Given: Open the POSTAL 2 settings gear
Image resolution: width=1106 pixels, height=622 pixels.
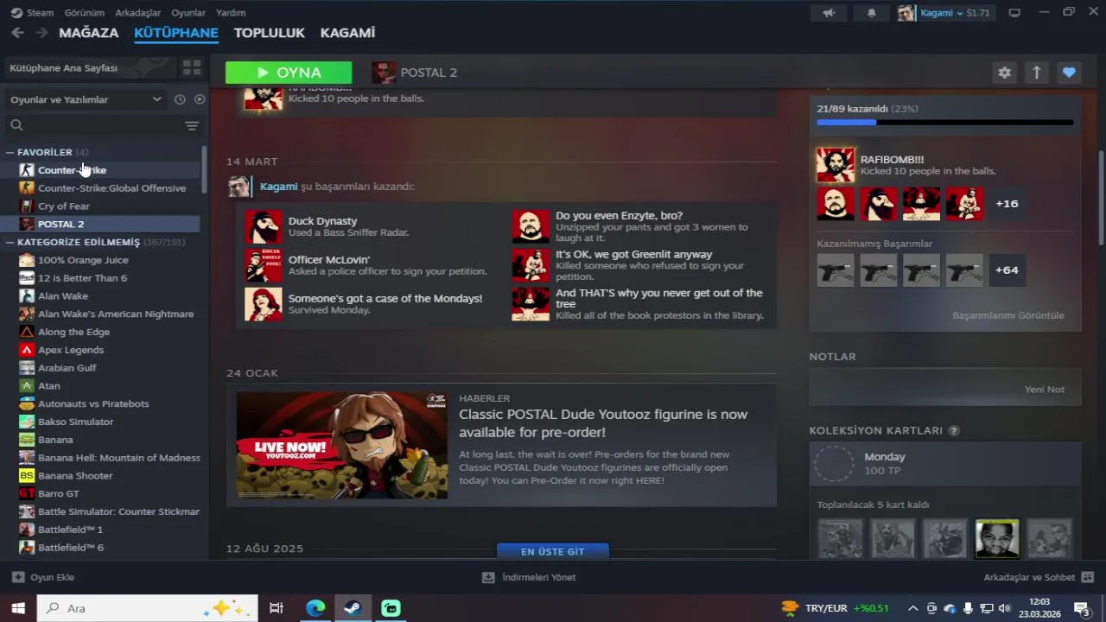Looking at the screenshot, I should tap(1004, 73).
